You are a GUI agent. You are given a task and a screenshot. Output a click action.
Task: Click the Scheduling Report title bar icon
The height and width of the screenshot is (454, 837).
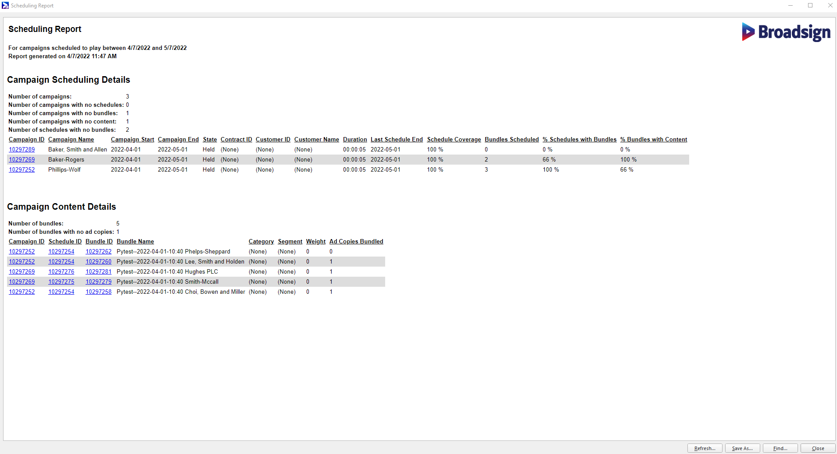coord(5,5)
